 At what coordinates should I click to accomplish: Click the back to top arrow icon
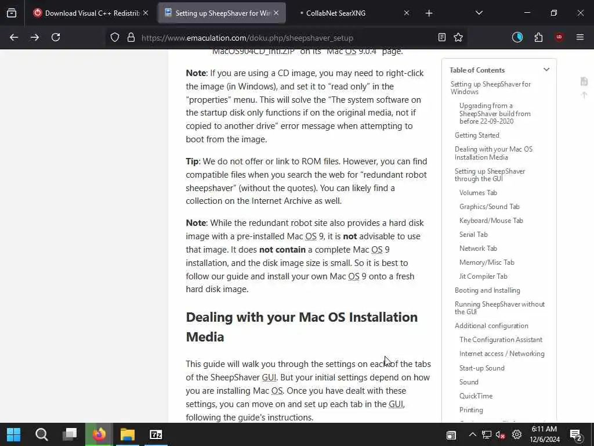pos(584,95)
